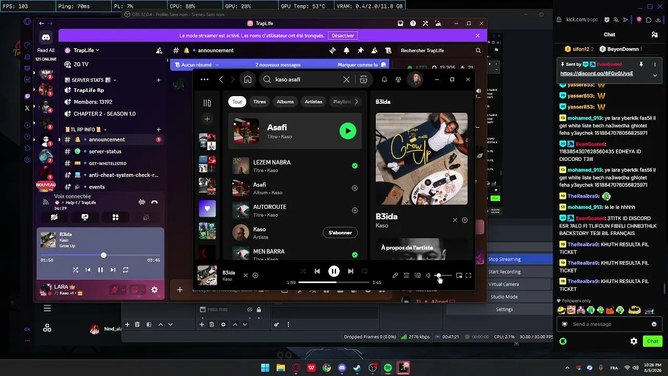Open Discord pinned messages
668x376 pixels.
coord(360,51)
